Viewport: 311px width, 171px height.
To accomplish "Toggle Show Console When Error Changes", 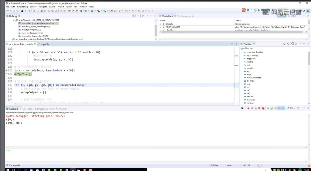I will pos(283,108).
